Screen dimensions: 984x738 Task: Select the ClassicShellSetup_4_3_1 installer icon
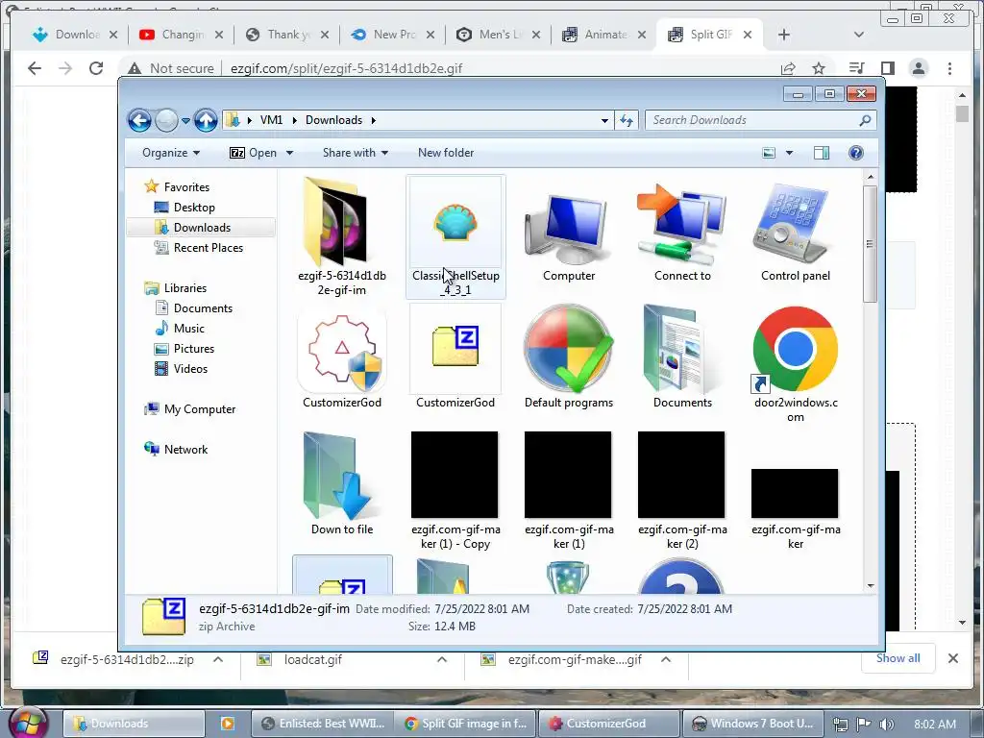(455, 222)
